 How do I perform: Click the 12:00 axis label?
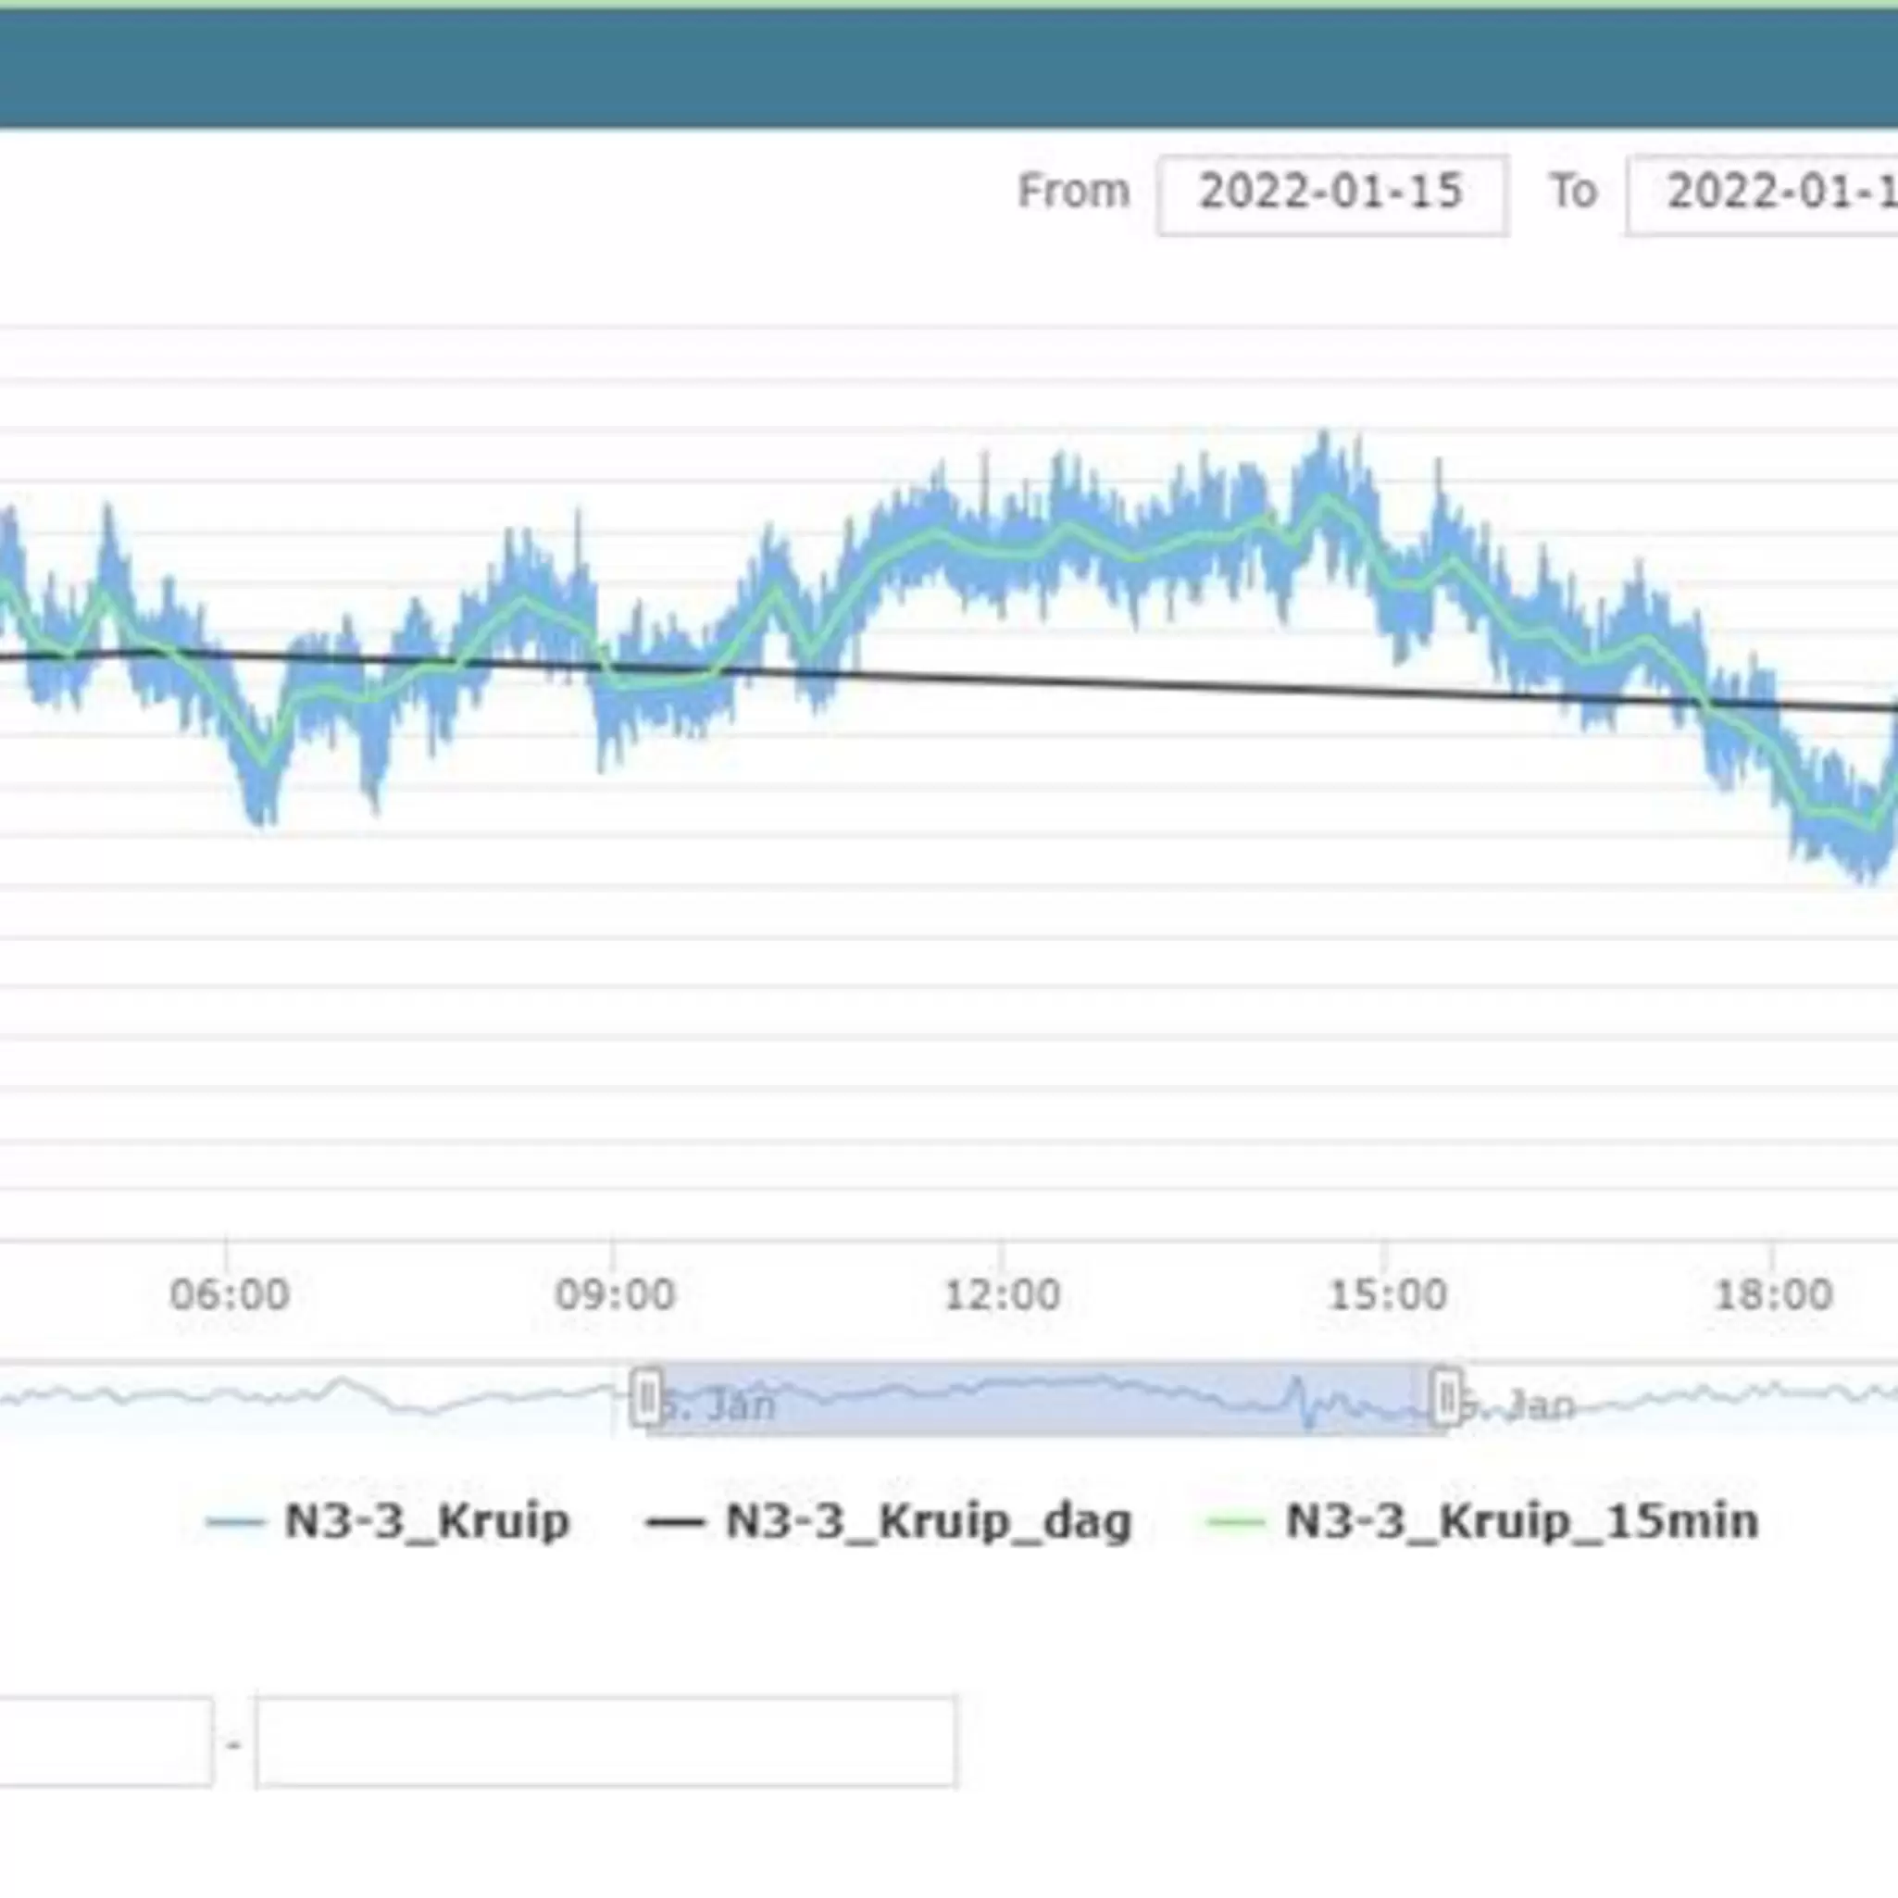1002,1294
